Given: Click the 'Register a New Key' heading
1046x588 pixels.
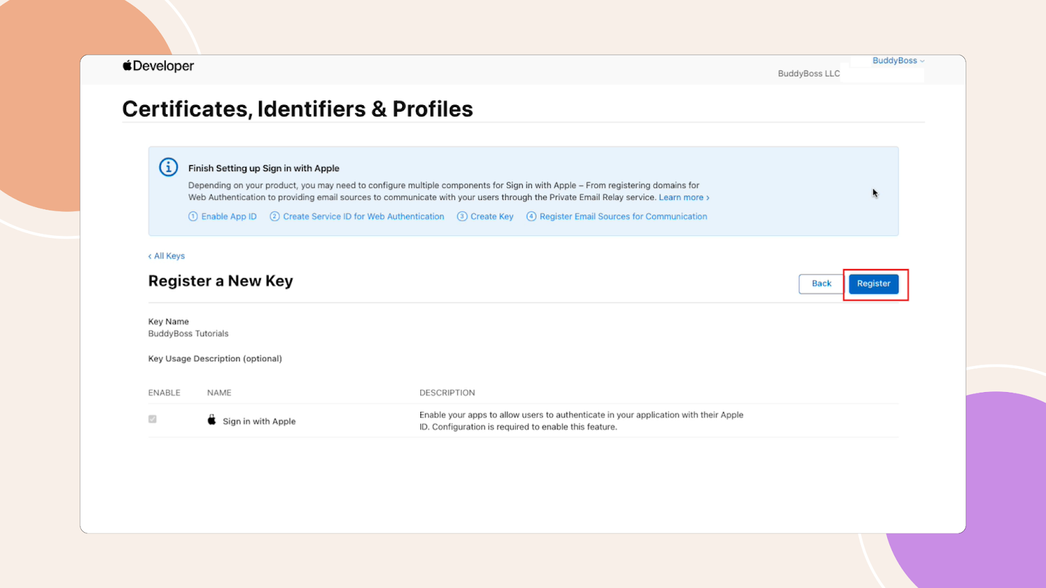Looking at the screenshot, I should point(220,281).
